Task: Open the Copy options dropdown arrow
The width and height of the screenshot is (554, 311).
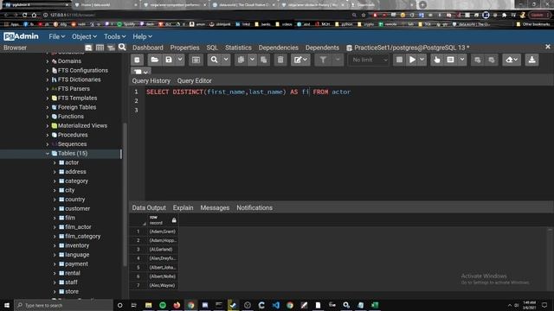Action: click(252, 60)
